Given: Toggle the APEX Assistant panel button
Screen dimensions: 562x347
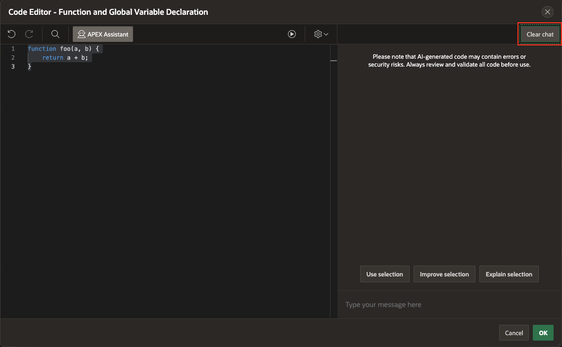Looking at the screenshot, I should (x=103, y=34).
